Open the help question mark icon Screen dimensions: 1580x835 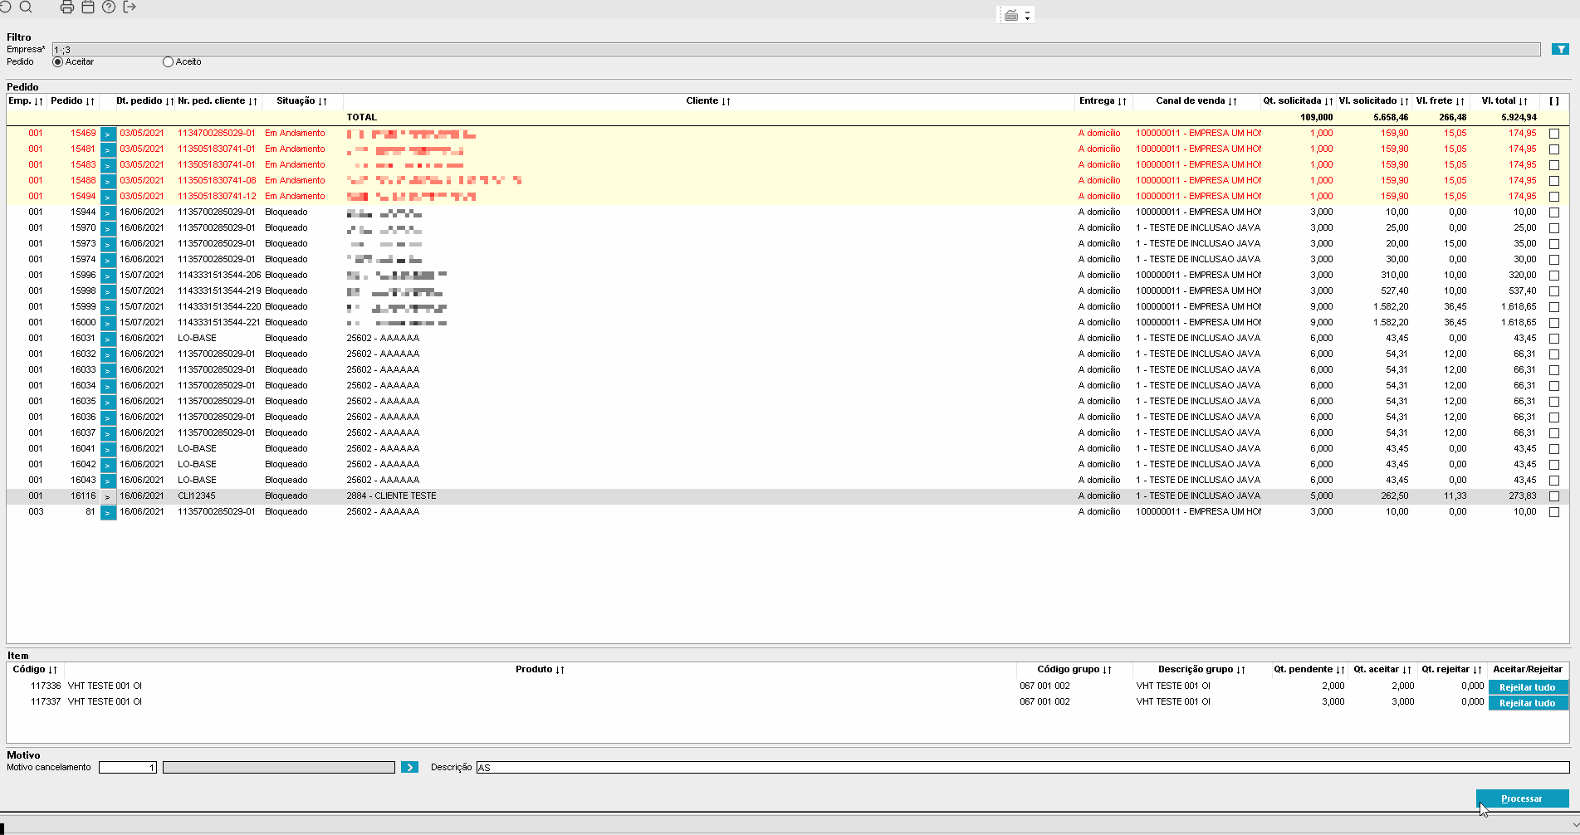tap(109, 7)
